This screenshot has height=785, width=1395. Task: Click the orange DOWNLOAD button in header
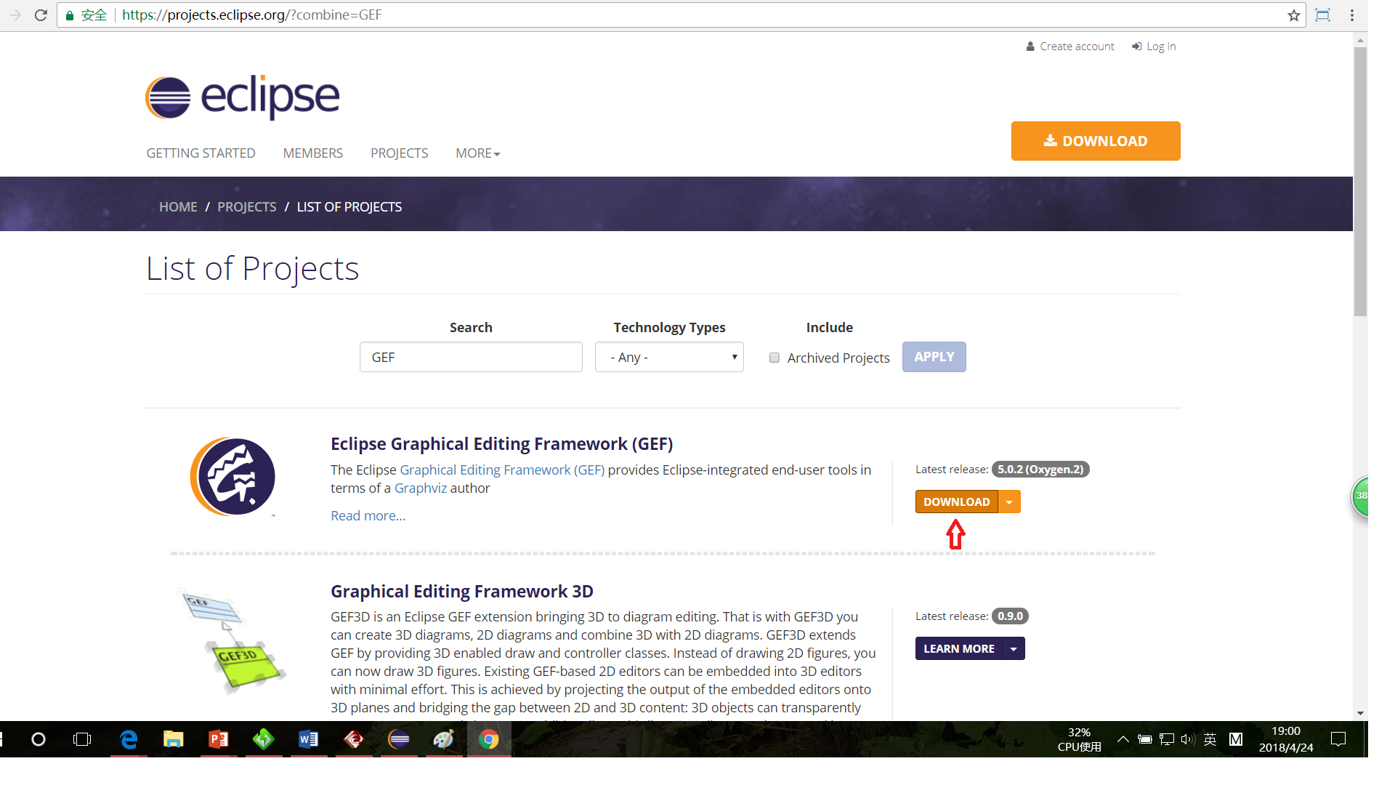(1096, 141)
